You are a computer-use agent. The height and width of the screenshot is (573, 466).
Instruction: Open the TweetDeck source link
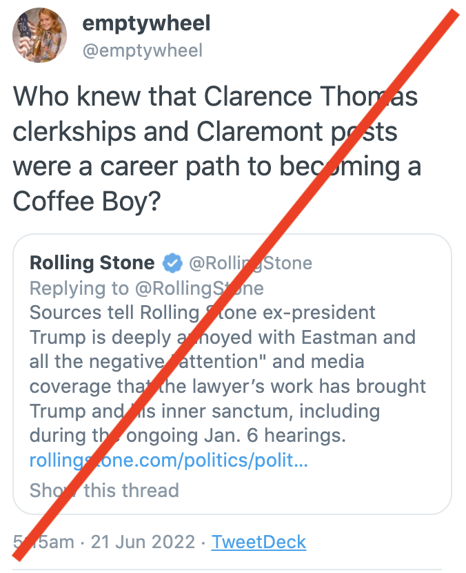[x=259, y=541]
